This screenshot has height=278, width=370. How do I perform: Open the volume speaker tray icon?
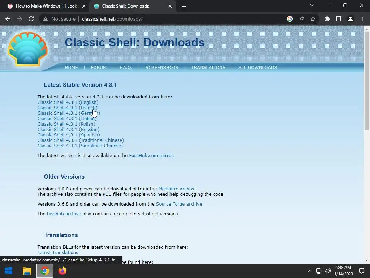tap(327, 271)
